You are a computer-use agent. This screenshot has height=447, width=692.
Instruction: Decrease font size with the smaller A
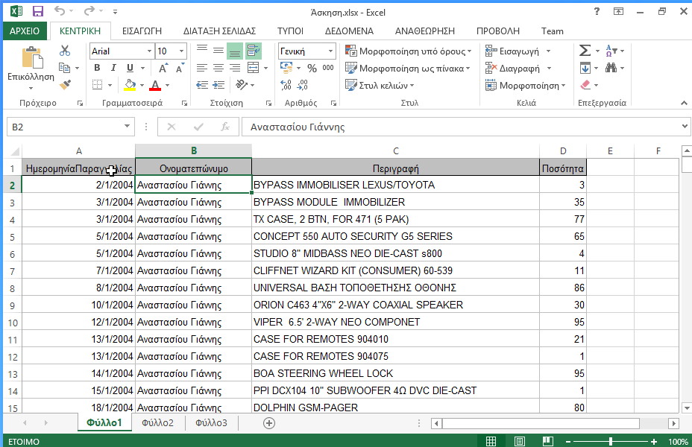[x=180, y=69]
